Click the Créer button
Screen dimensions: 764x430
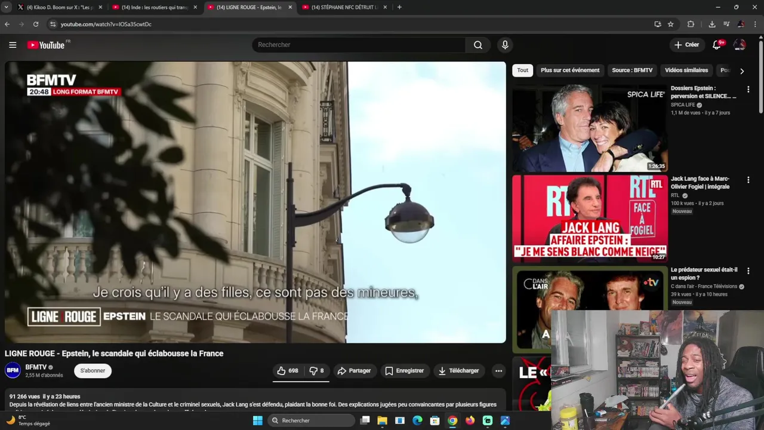coord(686,45)
